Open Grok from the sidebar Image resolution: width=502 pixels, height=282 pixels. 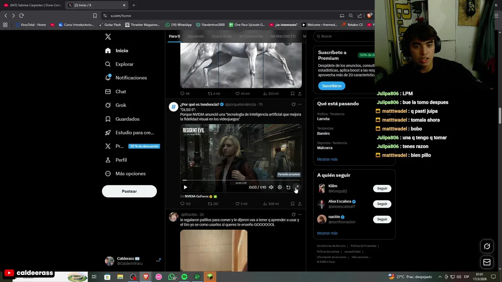coord(116,105)
